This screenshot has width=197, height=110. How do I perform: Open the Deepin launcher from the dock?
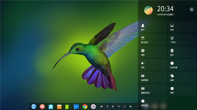(34, 107)
